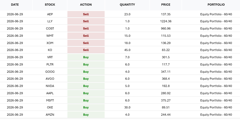Click the Buy action in AMZN row
This screenshot has height=124, width=240.
pos(86,115)
